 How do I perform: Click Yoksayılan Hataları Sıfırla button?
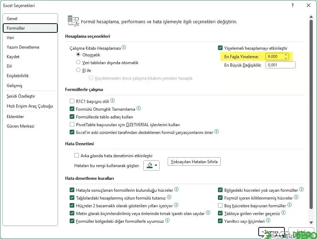click(x=194, y=161)
